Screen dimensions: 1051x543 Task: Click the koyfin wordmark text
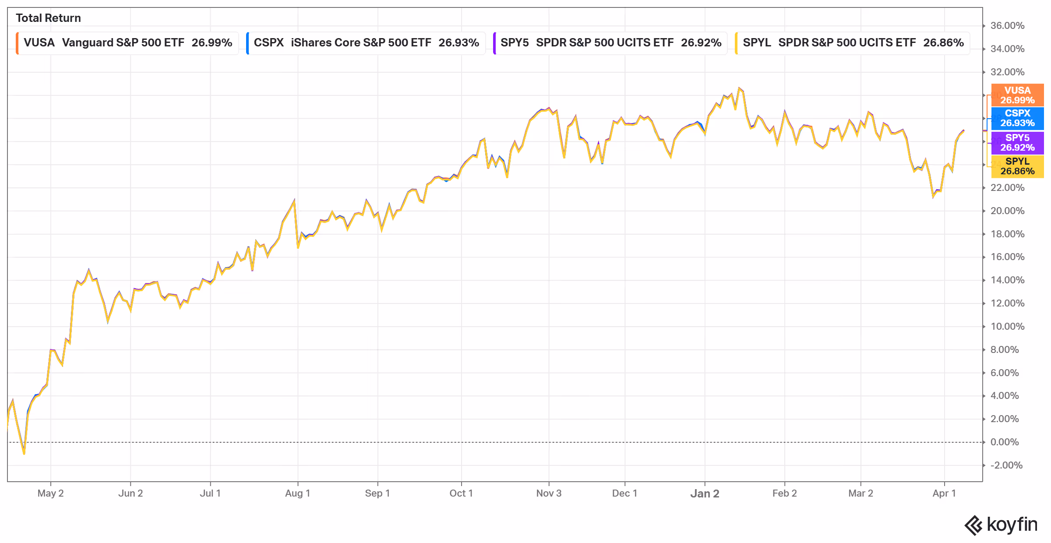[1012, 524]
